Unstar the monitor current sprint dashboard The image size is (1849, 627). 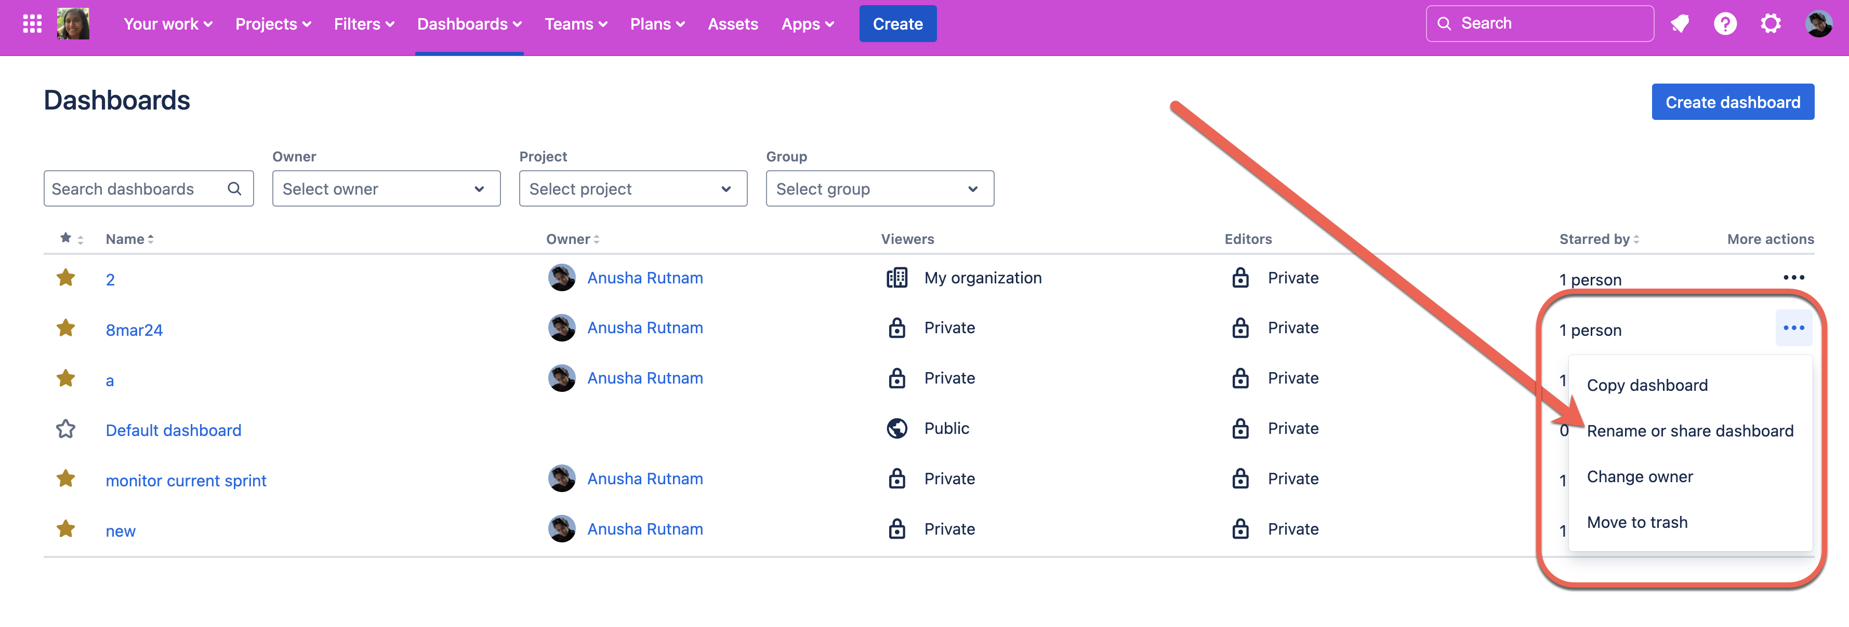[x=66, y=479]
